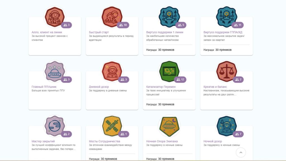Screen dimensions: 286x161
Task: Select the UFO badge for Главный ППУшник
Action: 55,71
